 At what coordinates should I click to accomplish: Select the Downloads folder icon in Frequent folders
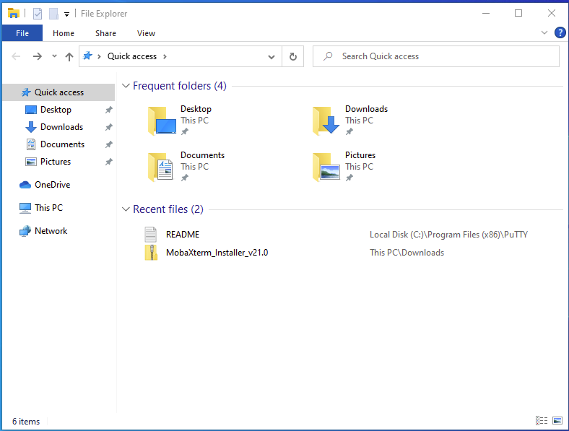(x=326, y=121)
